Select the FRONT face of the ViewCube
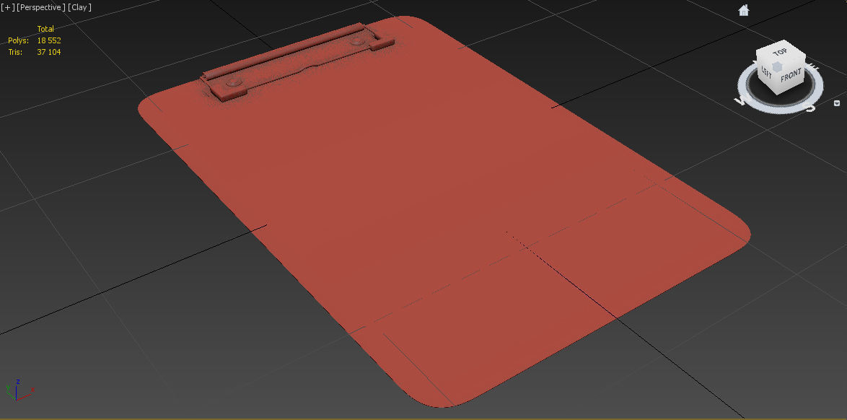Screen dimensions: 847x420 tap(790, 76)
